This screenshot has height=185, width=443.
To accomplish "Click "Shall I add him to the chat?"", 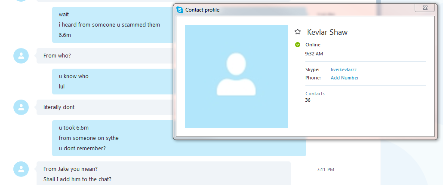I will (77, 179).
